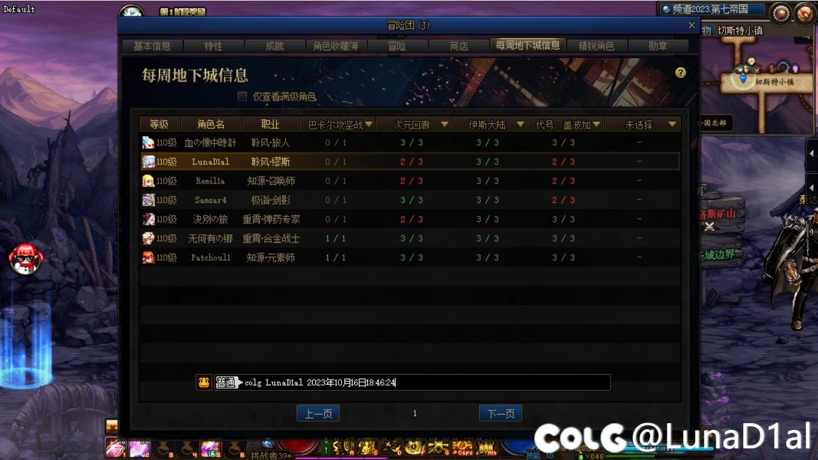Select the character name Samsar4
This screenshot has height=460, width=818.
[x=211, y=200]
